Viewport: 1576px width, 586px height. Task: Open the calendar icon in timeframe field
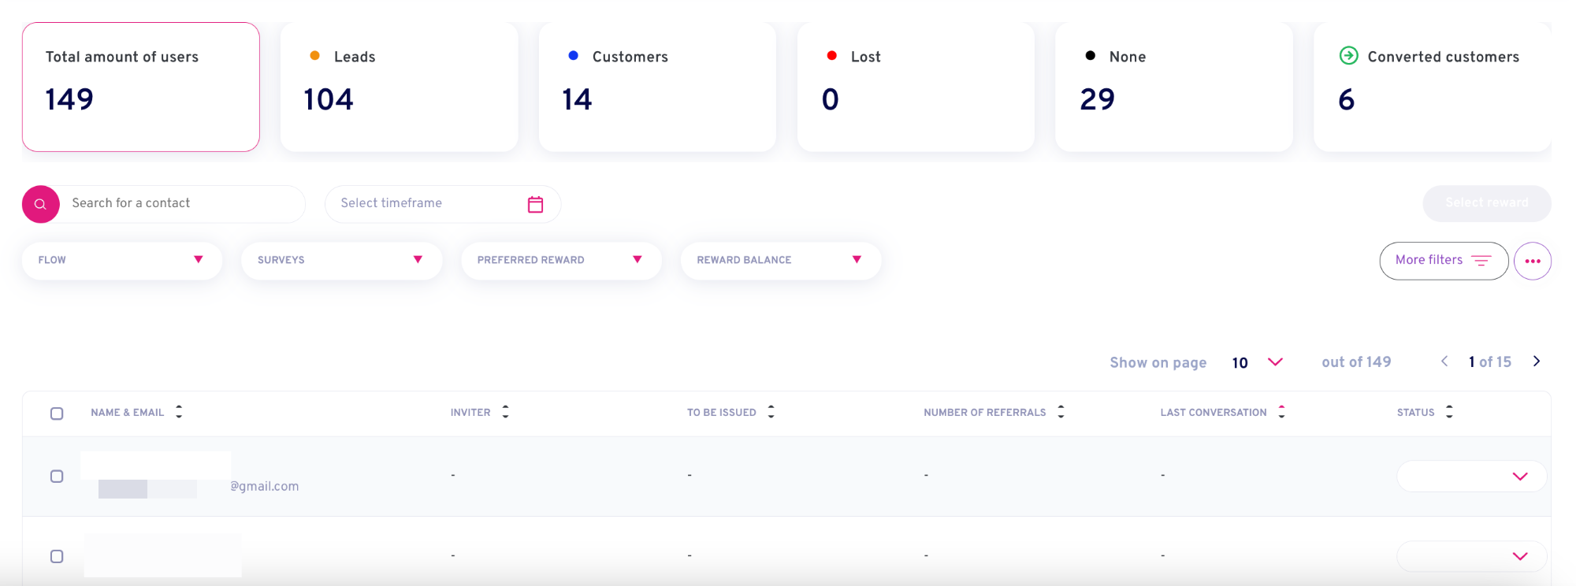point(535,204)
